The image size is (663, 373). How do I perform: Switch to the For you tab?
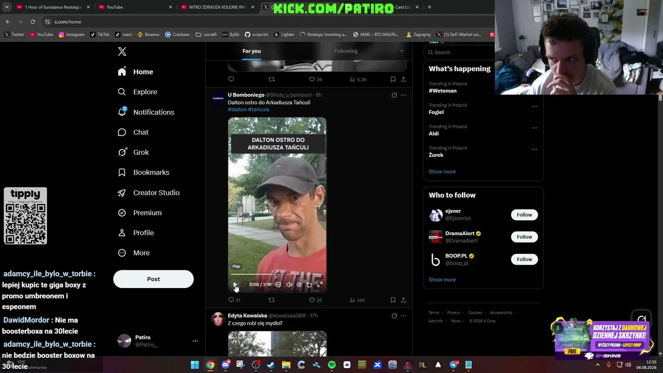(x=252, y=51)
